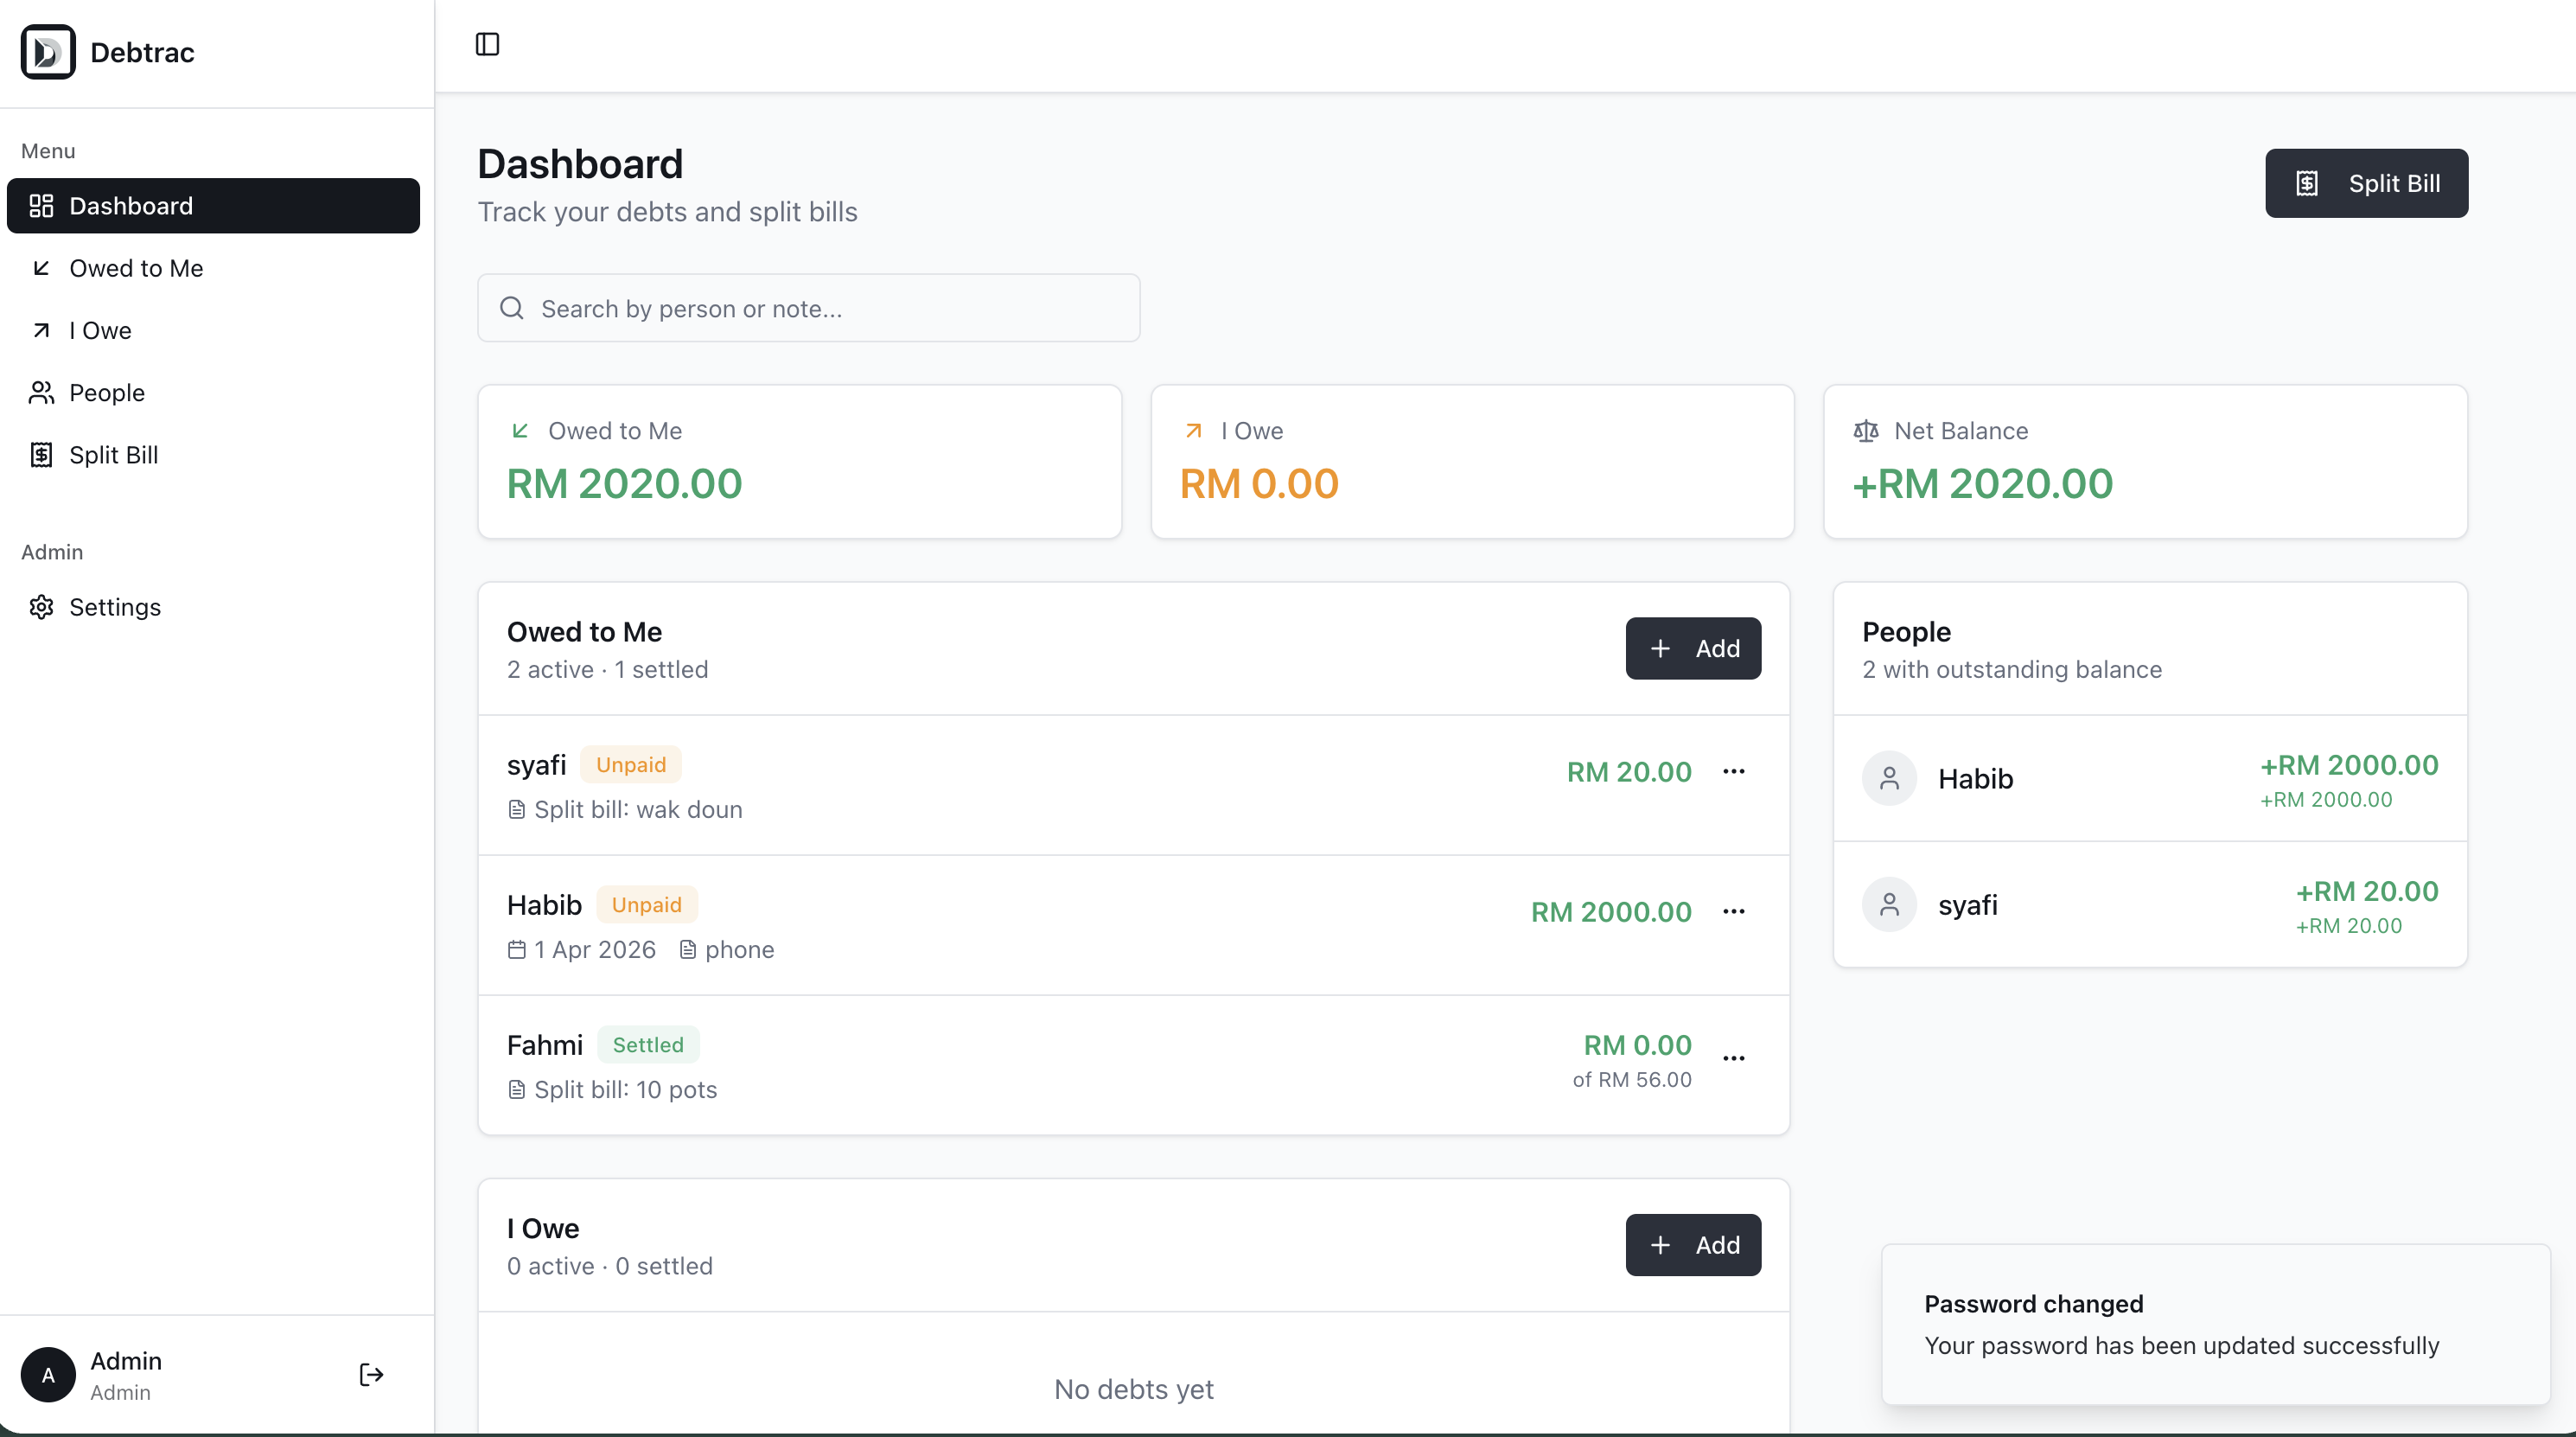Go to I Owe page
Screen dimensions: 2576x1437
pyautogui.click(x=100, y=330)
